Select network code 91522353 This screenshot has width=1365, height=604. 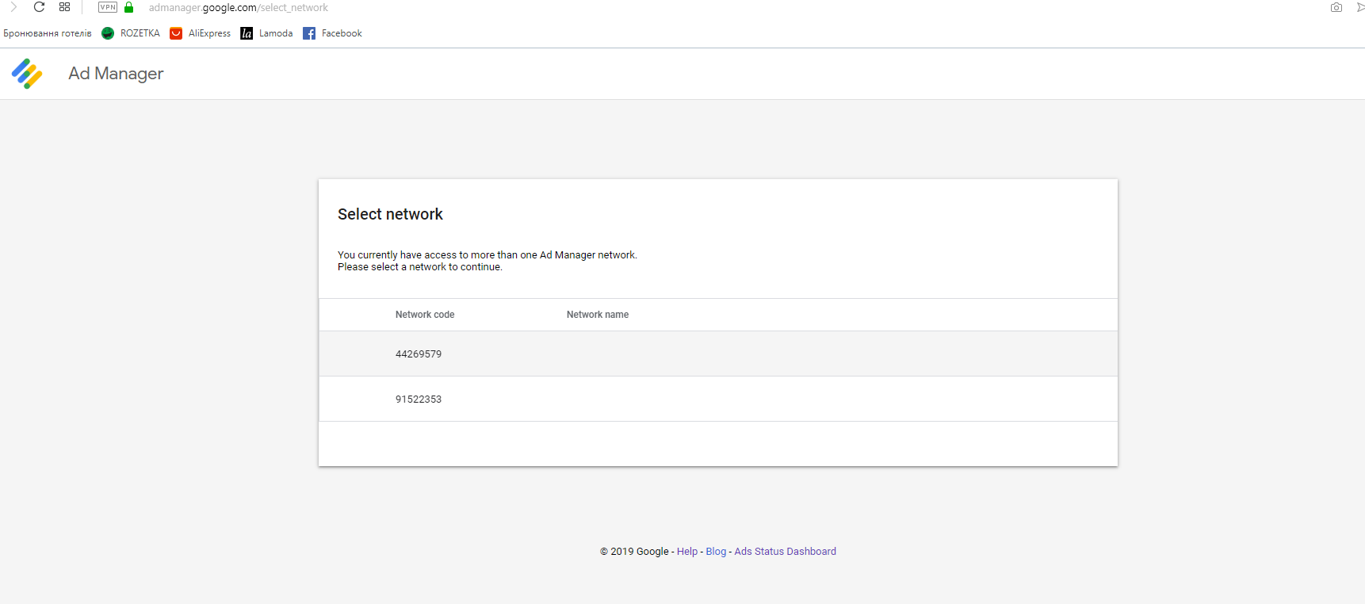coord(419,399)
